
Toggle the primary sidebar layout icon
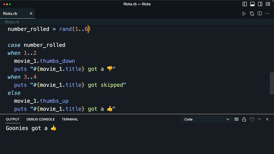[245, 4]
